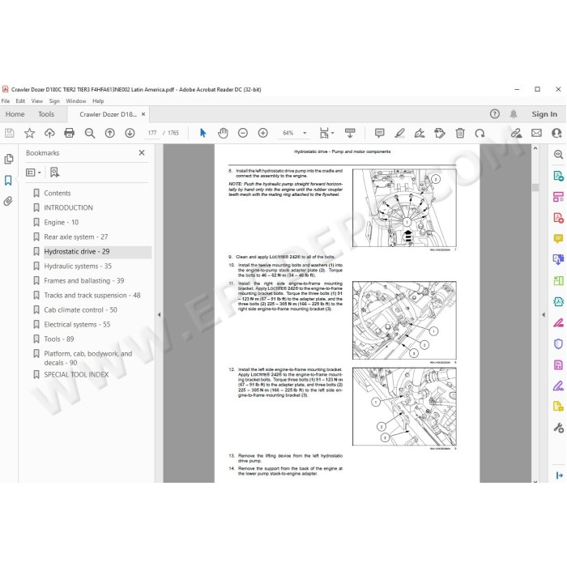Image resolution: width=567 pixels, height=567 pixels.
Task: Open the Window menu
Action: 76,101
